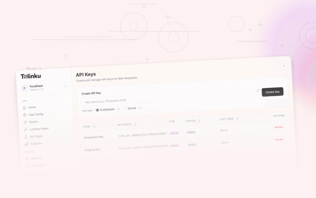316x198 pixels.
Task: Click the API Keys page heading
Action: pyautogui.click(x=86, y=75)
